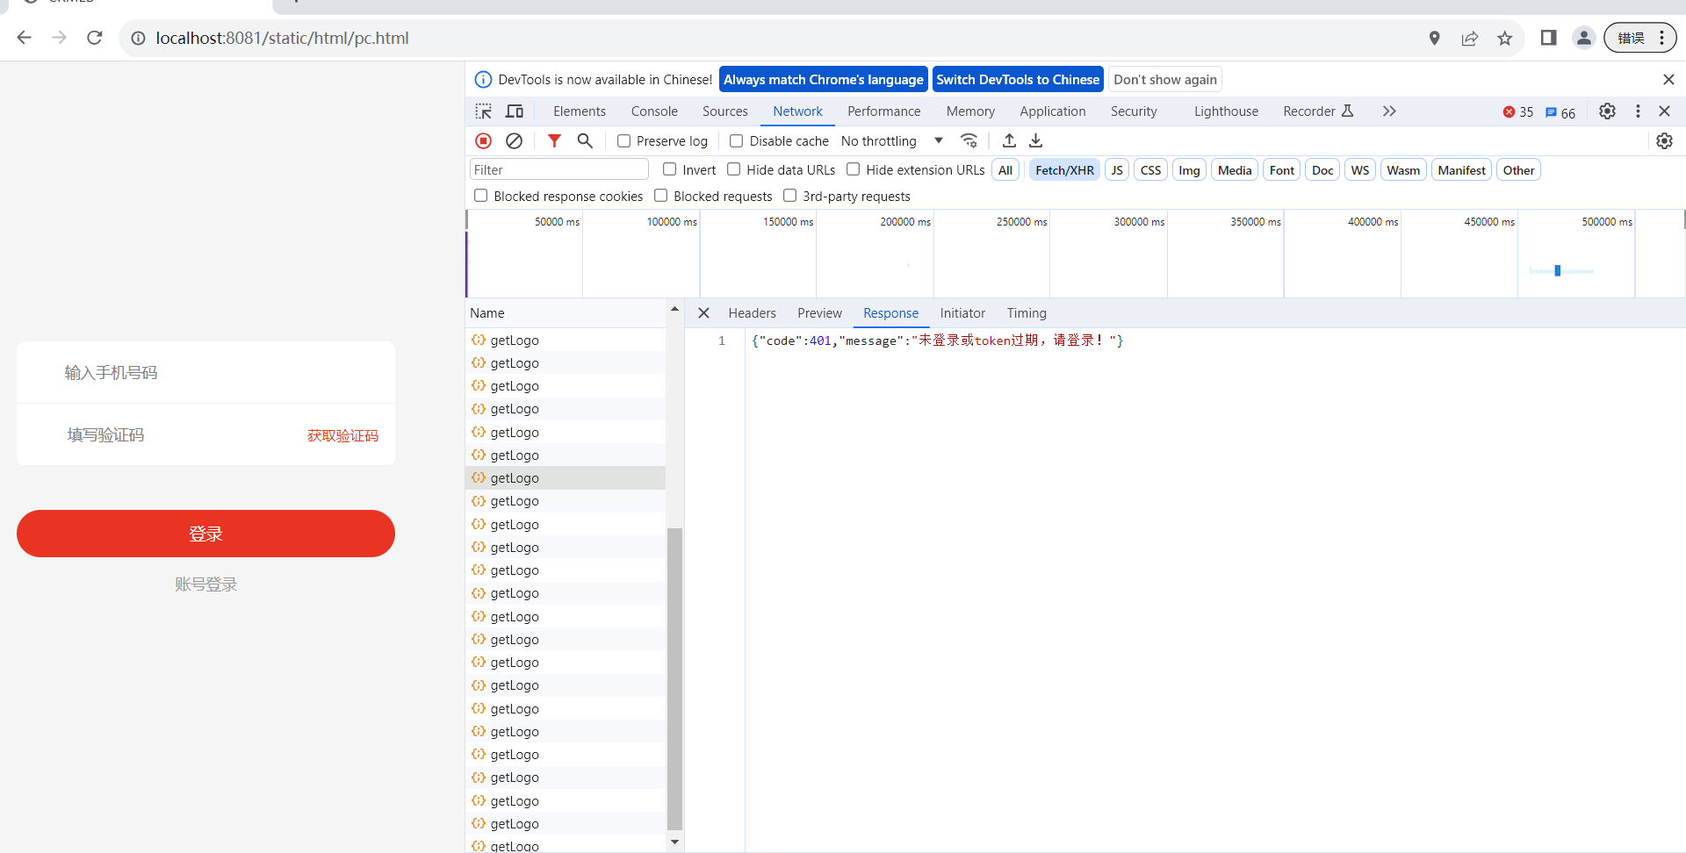Select the JS filter chip
The width and height of the screenshot is (1686, 853).
coord(1117,170)
